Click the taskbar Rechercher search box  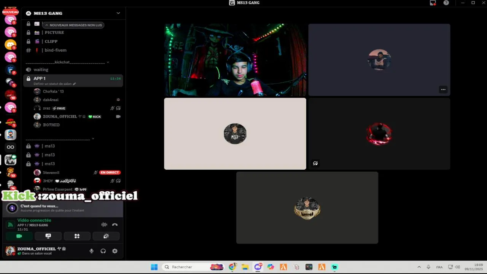(193, 267)
